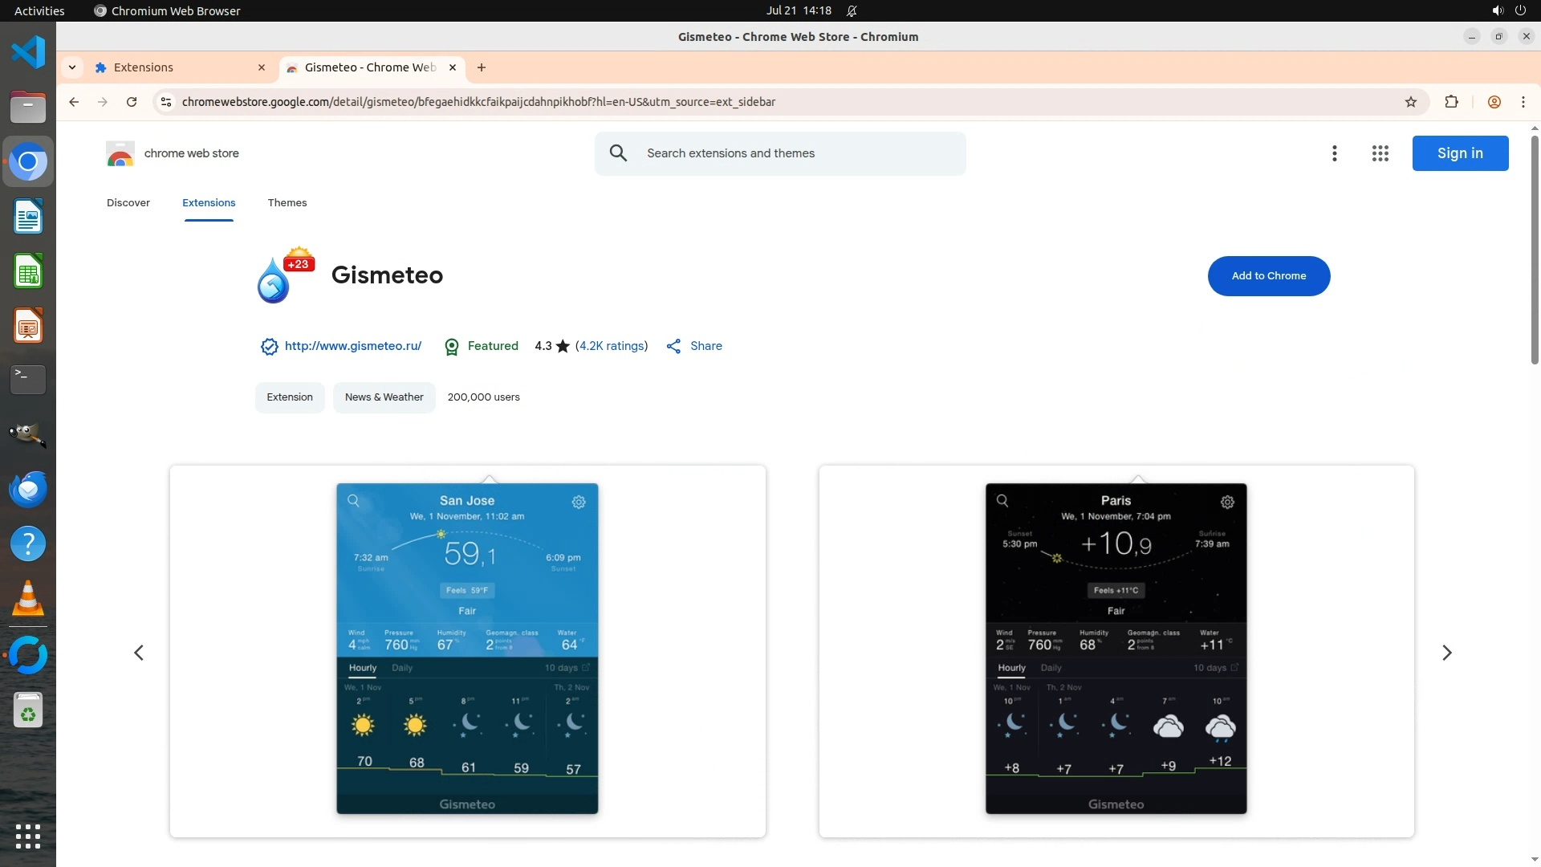Open the Chromium three-dot main menu
This screenshot has height=867, width=1541.
pyautogui.click(x=1523, y=102)
